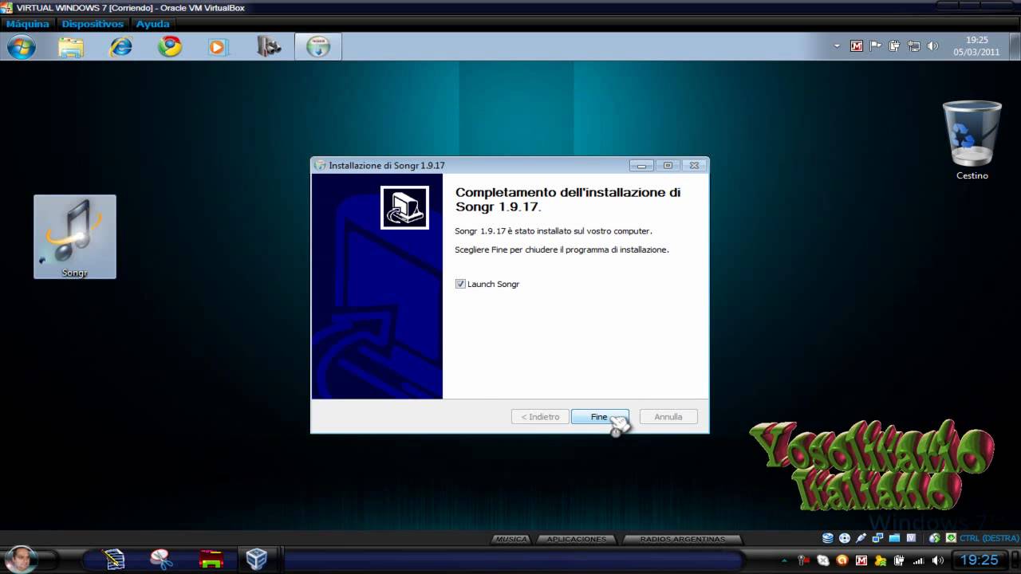Click the Show desktop strip beside guest clock
This screenshot has width=1021, height=574.
click(x=1015, y=46)
